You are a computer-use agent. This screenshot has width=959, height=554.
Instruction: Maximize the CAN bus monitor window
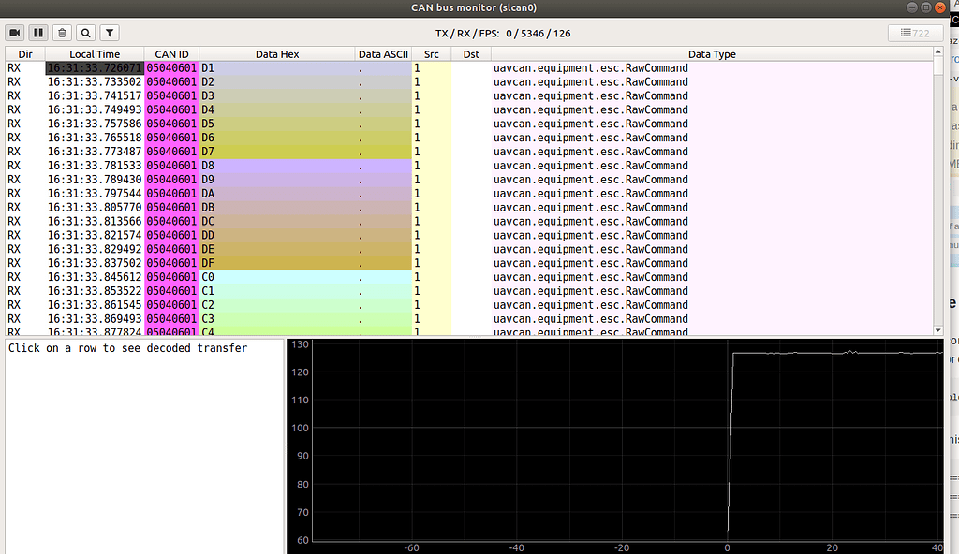tap(926, 7)
